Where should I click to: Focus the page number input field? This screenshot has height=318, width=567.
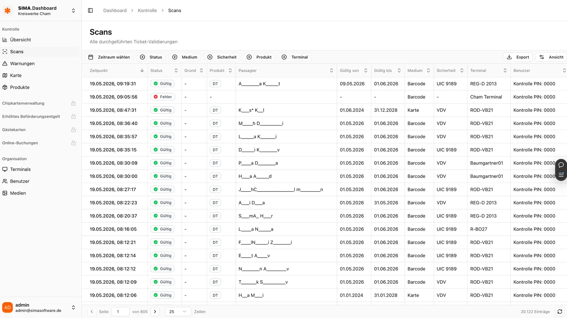pyautogui.click(x=120, y=312)
